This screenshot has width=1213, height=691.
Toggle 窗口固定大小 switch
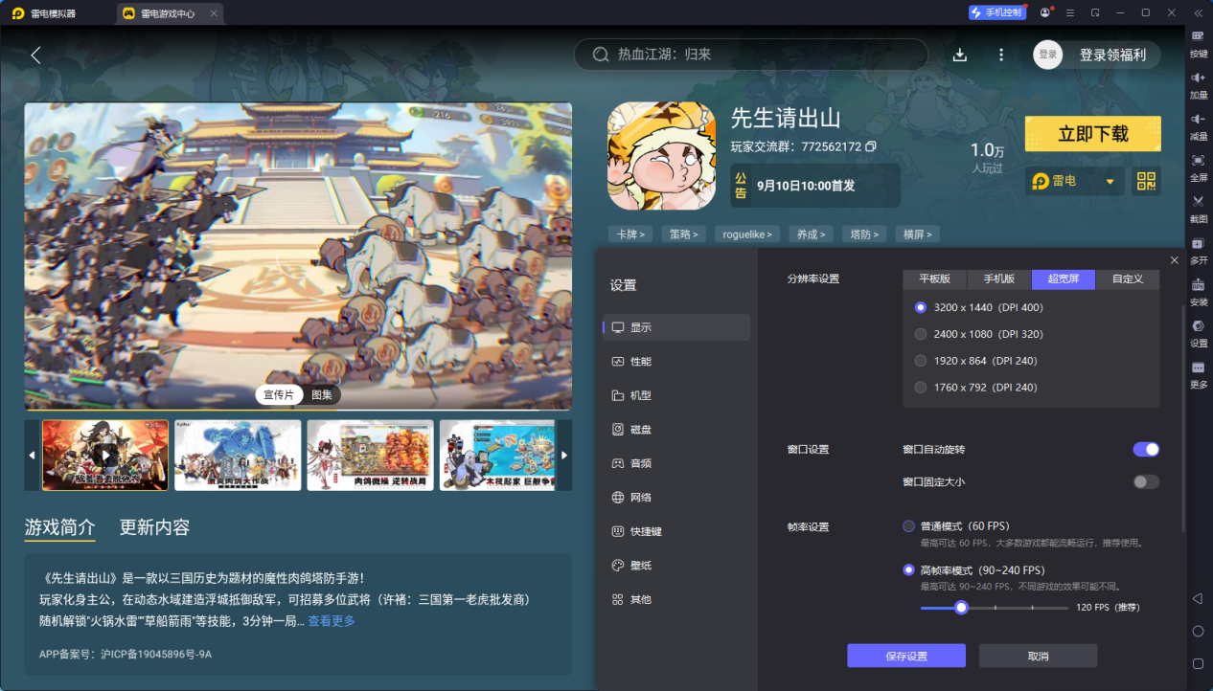pos(1146,481)
